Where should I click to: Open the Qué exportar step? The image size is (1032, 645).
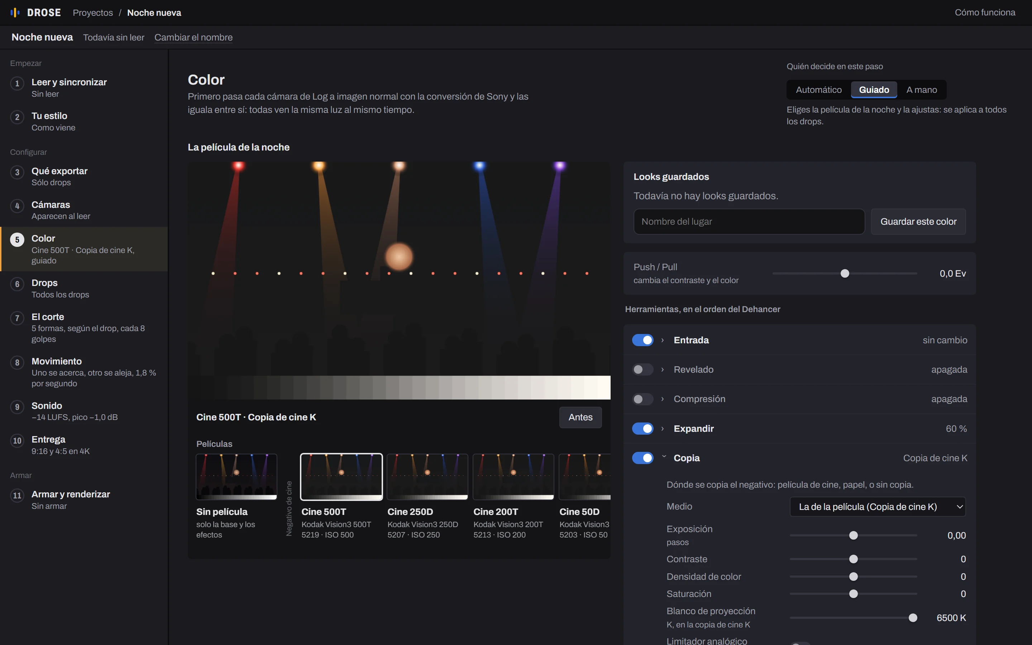84,176
